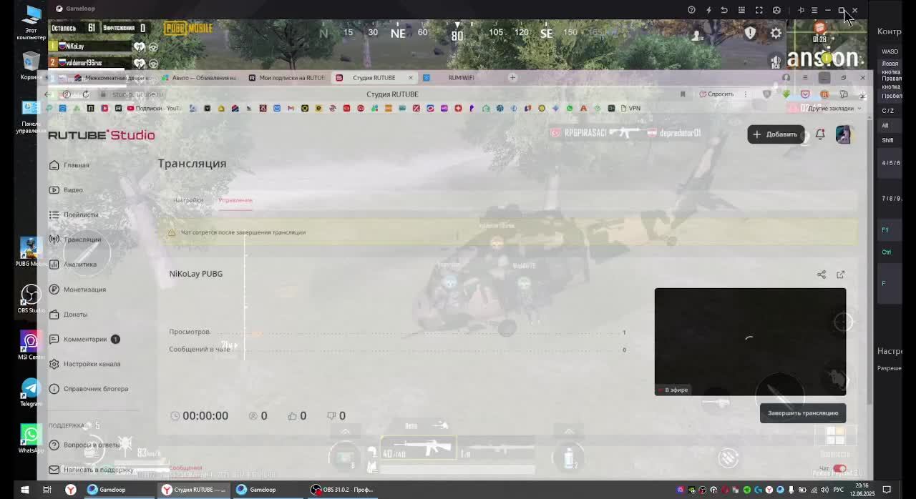Click the Завершить трансляцию button

tap(803, 413)
